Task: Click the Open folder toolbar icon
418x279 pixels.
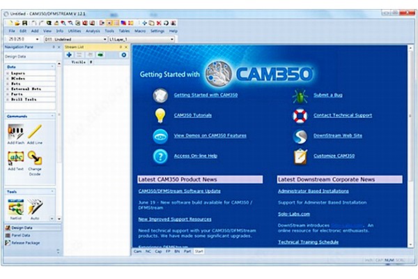Action: coord(17,23)
